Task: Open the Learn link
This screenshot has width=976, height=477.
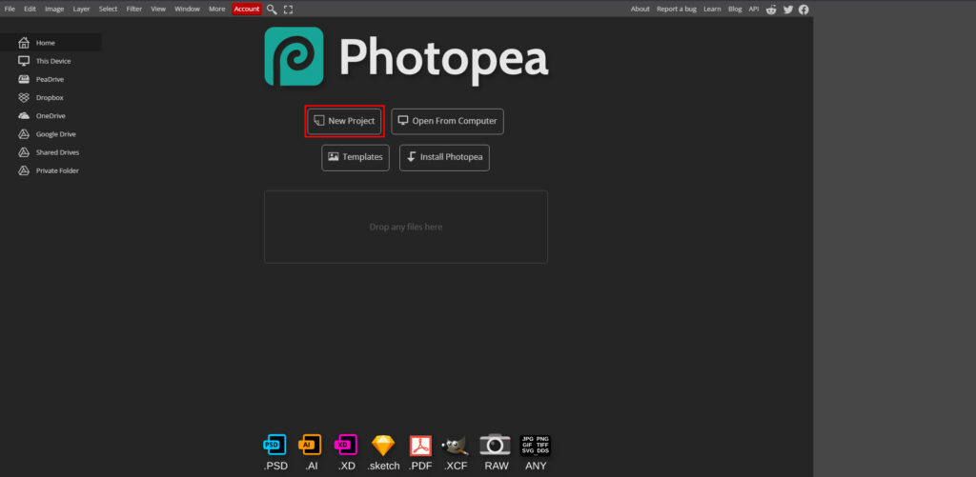Action: point(712,9)
